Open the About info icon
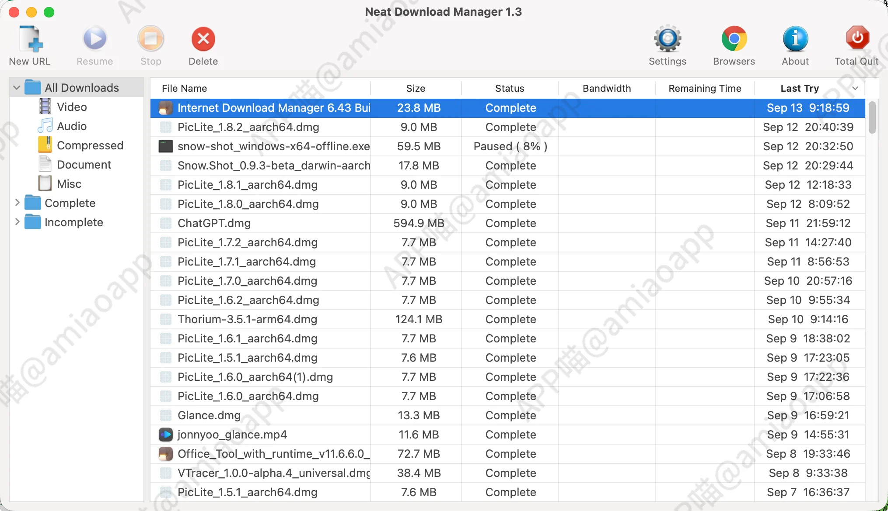The width and height of the screenshot is (888, 511). pyautogui.click(x=795, y=39)
